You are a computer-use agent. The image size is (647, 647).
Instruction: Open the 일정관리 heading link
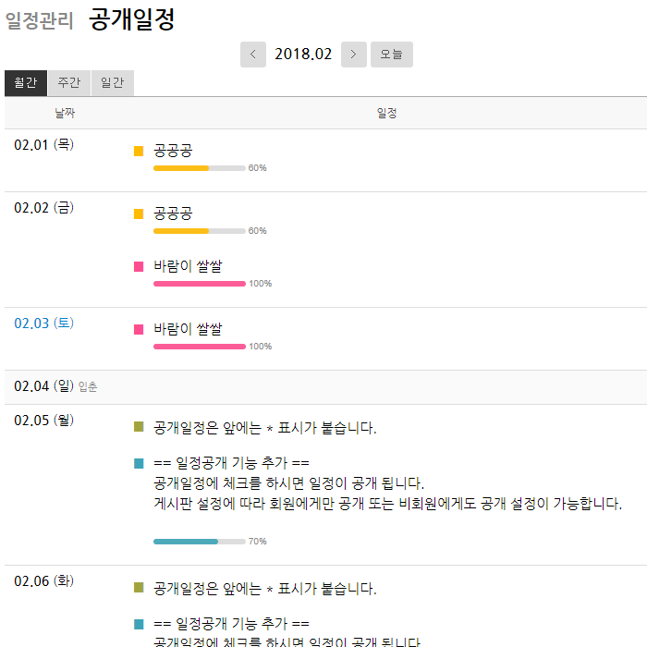[x=40, y=20]
